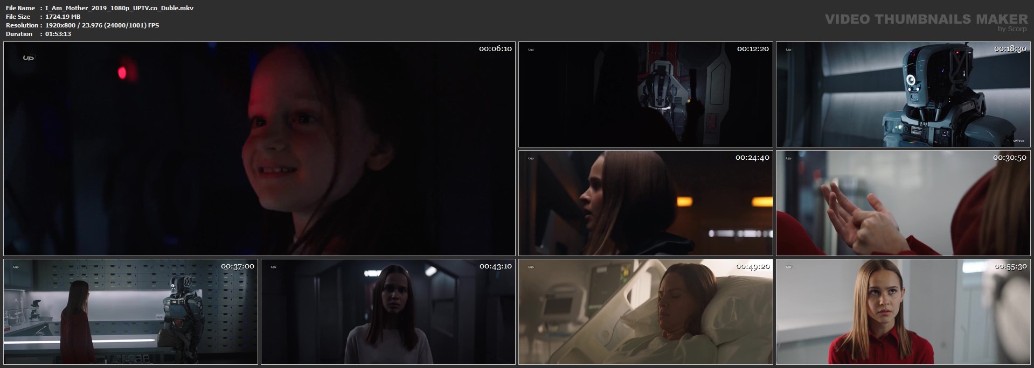Viewport: 1034px width, 368px height.
Task: Click the 00:06:10 timestamp label
Action: point(495,49)
